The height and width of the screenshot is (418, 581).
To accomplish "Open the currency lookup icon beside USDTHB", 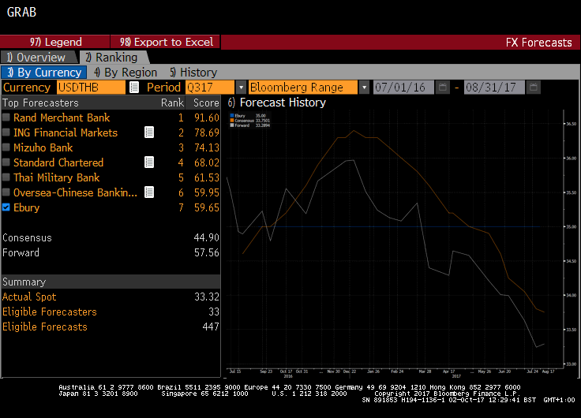I will 134,88.
